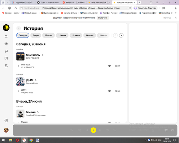
Task: Open the user profile avatar
Action: [x=6, y=130]
